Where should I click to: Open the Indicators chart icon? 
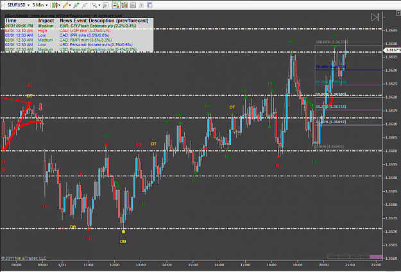coord(133,5)
